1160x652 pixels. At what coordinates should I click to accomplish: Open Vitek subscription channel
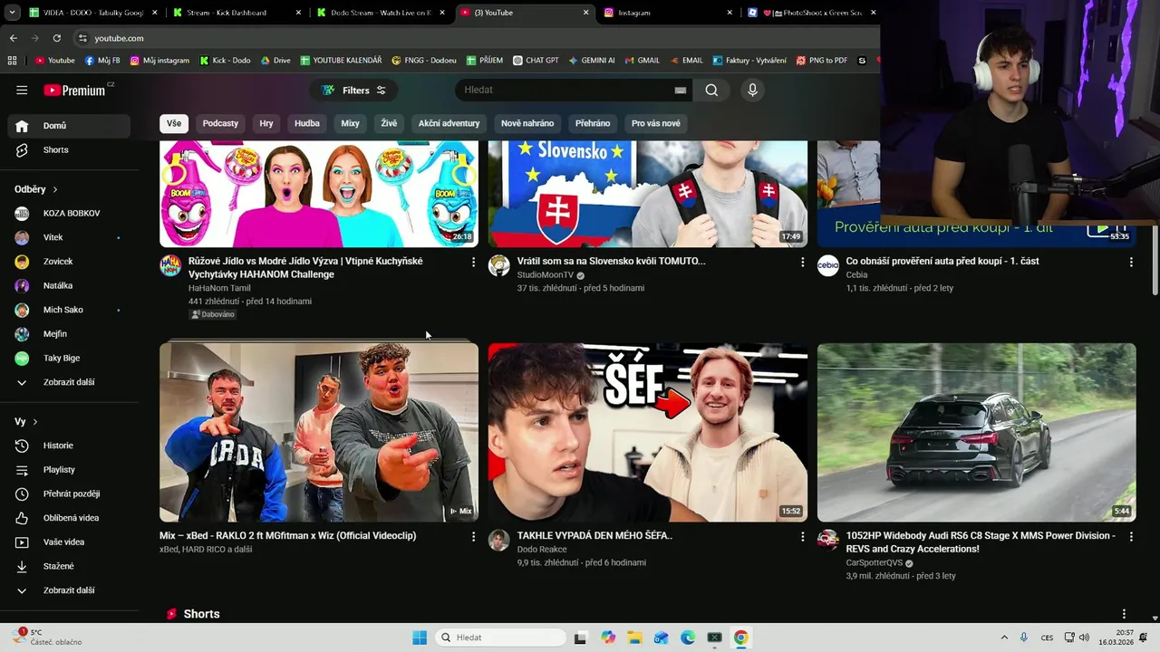pyautogui.click(x=69, y=237)
